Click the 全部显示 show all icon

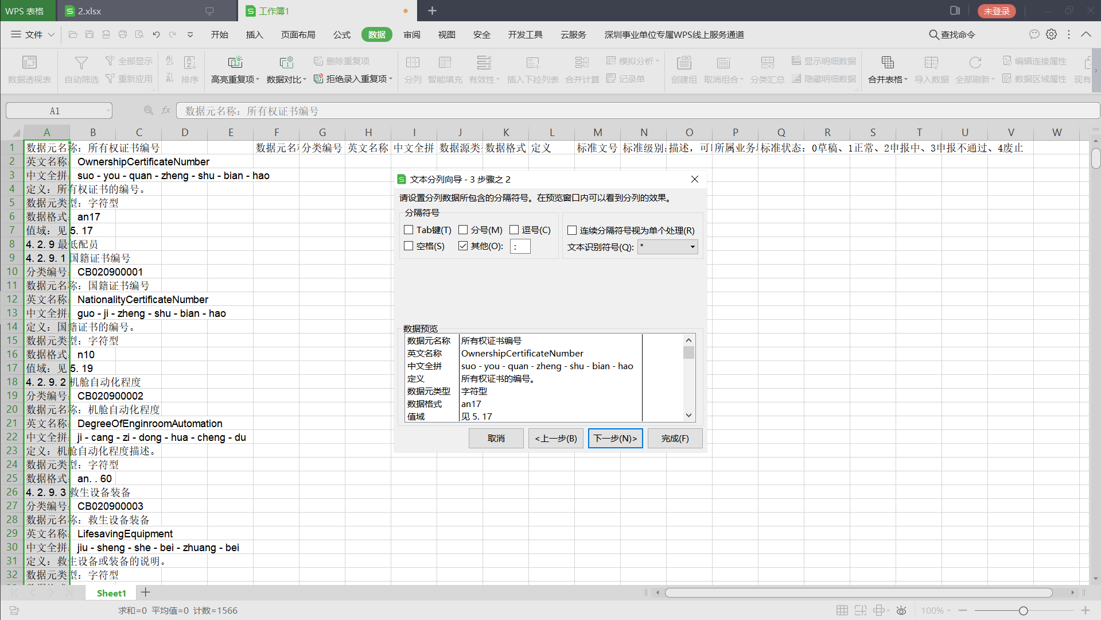[110, 60]
